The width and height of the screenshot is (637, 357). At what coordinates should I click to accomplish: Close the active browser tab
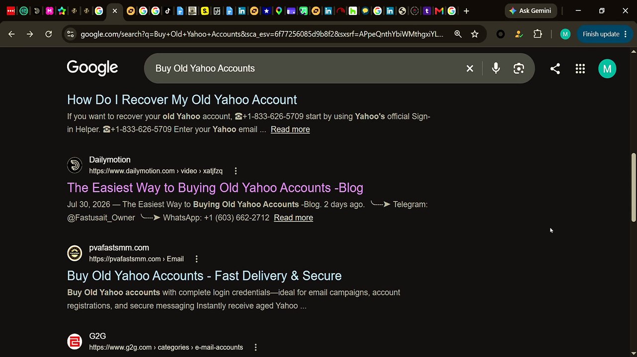pos(115,11)
